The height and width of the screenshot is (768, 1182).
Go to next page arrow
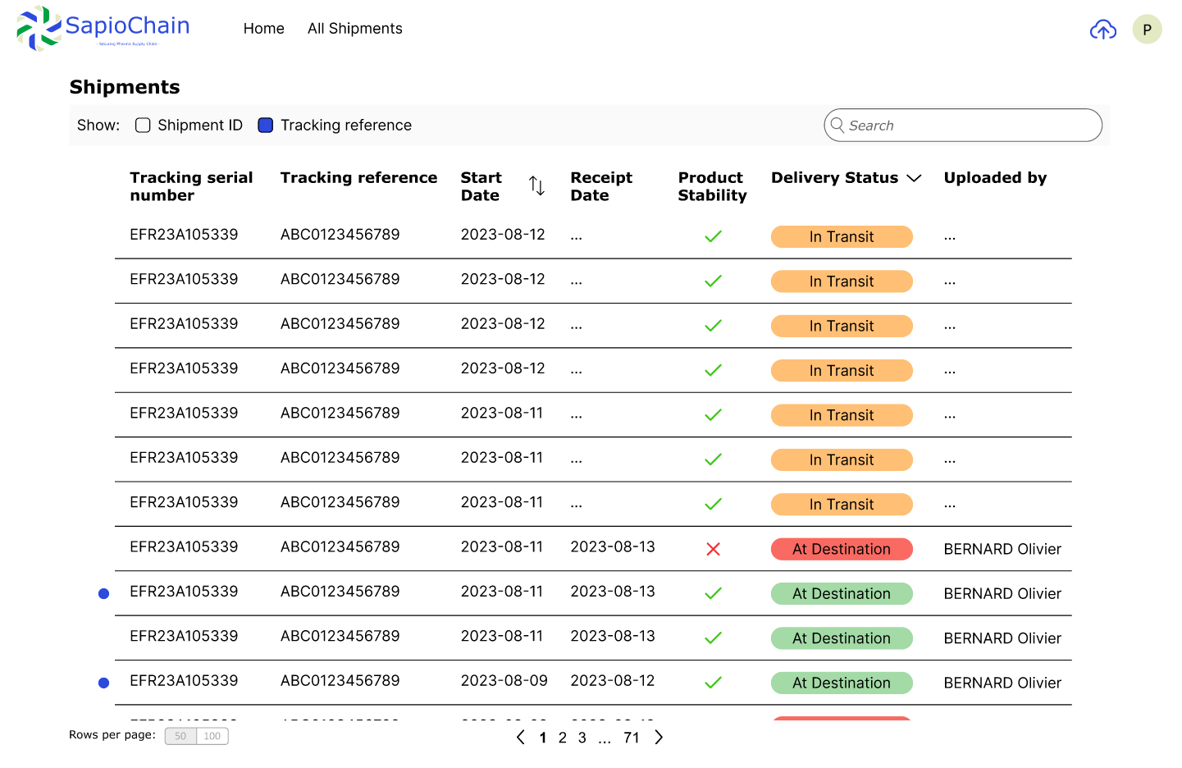click(x=659, y=738)
